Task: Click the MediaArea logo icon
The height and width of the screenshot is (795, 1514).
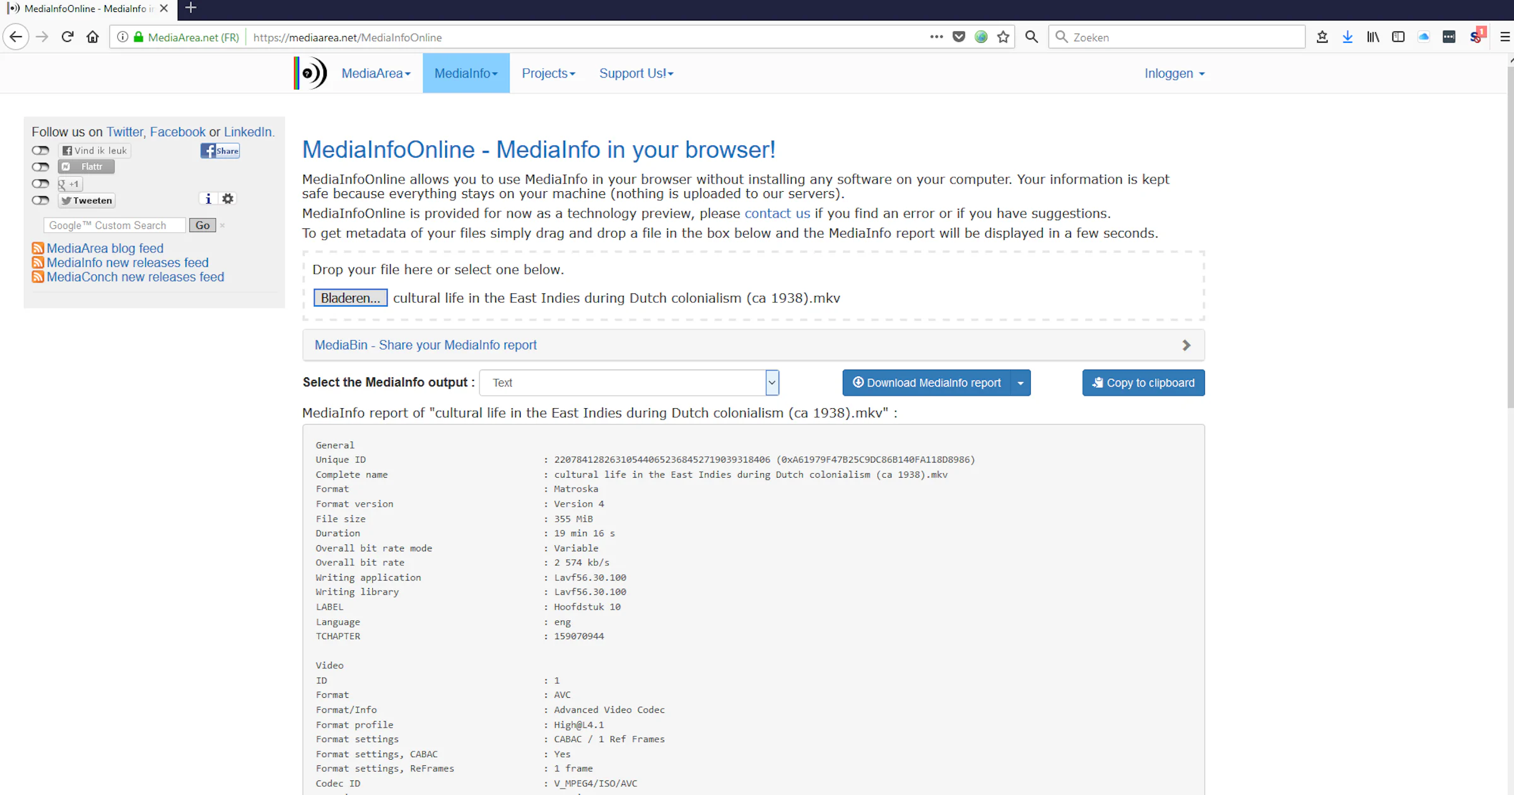Action: [310, 73]
